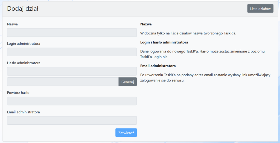Click the help text starting with Dane logowania
This screenshot has width=280, height=143.
click(x=202, y=54)
